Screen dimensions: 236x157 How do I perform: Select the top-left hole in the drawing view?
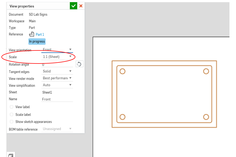coord(122,71)
